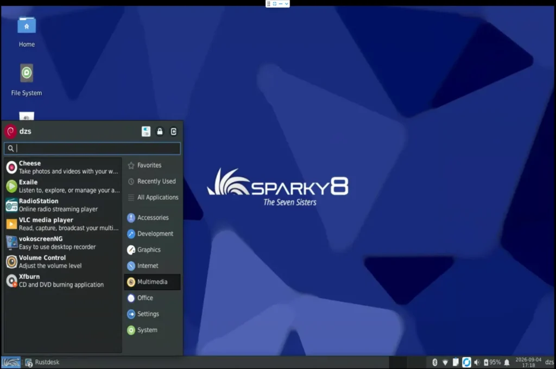This screenshot has width=556, height=369.
Task: Focus the application search field
Action: coord(92,148)
